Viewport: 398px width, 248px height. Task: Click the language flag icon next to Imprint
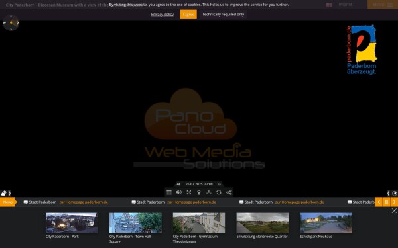point(329,5)
